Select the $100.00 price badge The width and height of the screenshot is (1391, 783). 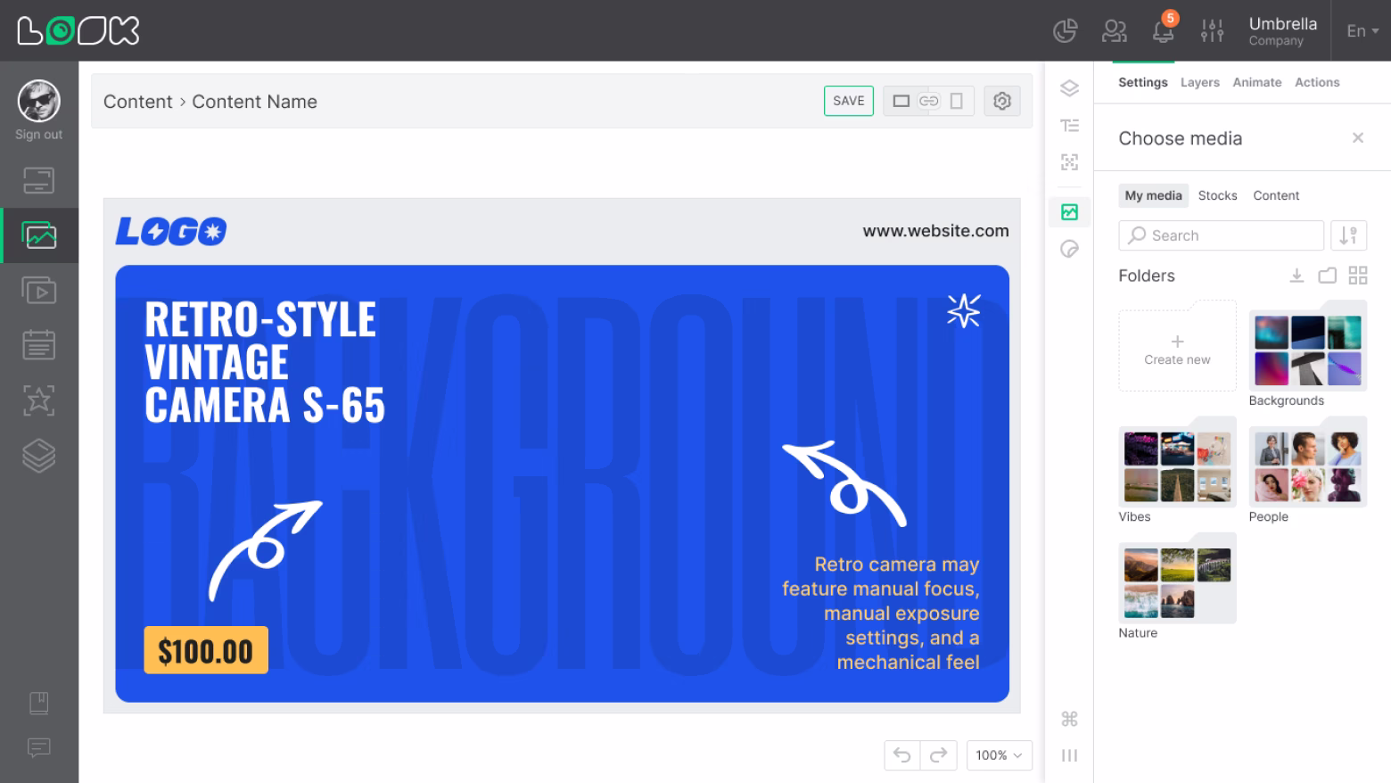coord(206,650)
